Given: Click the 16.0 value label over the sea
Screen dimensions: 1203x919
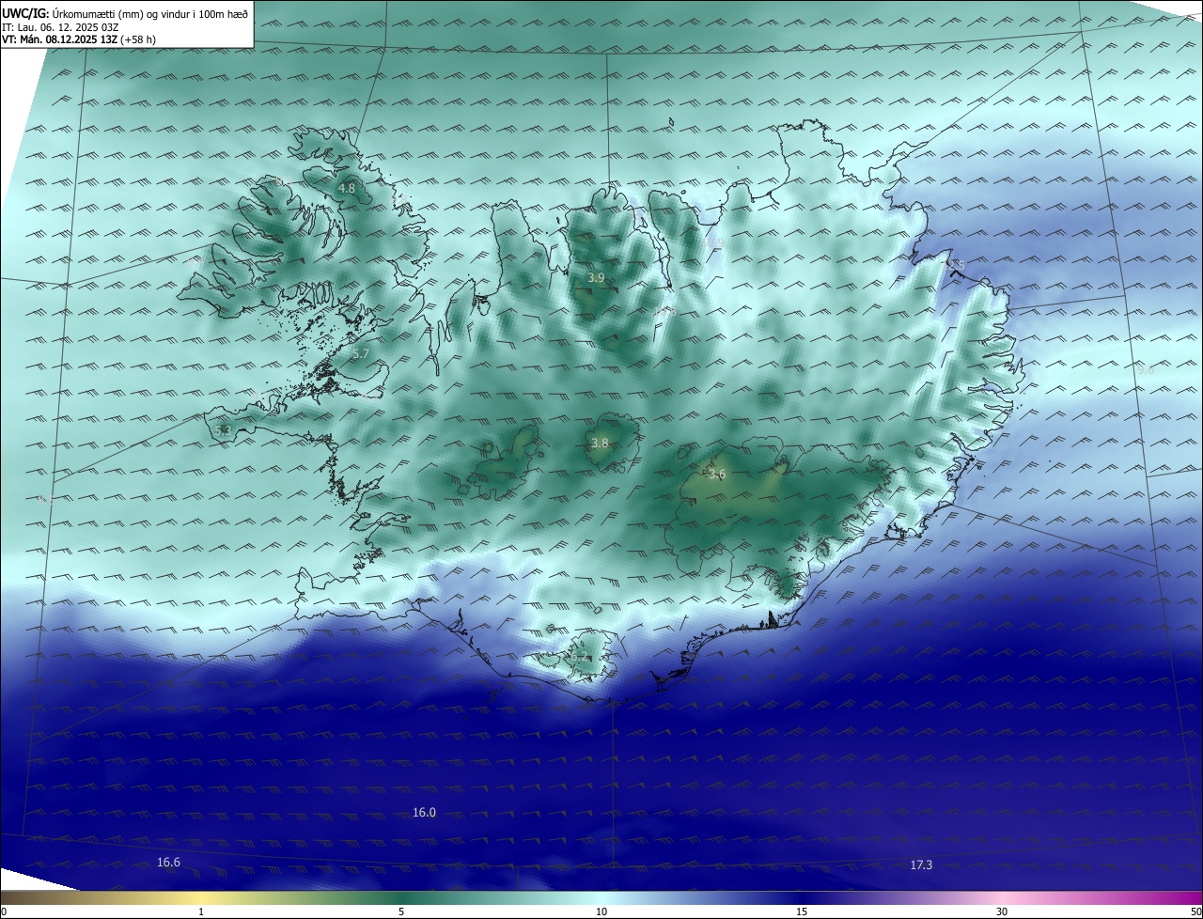Looking at the screenshot, I should (425, 812).
